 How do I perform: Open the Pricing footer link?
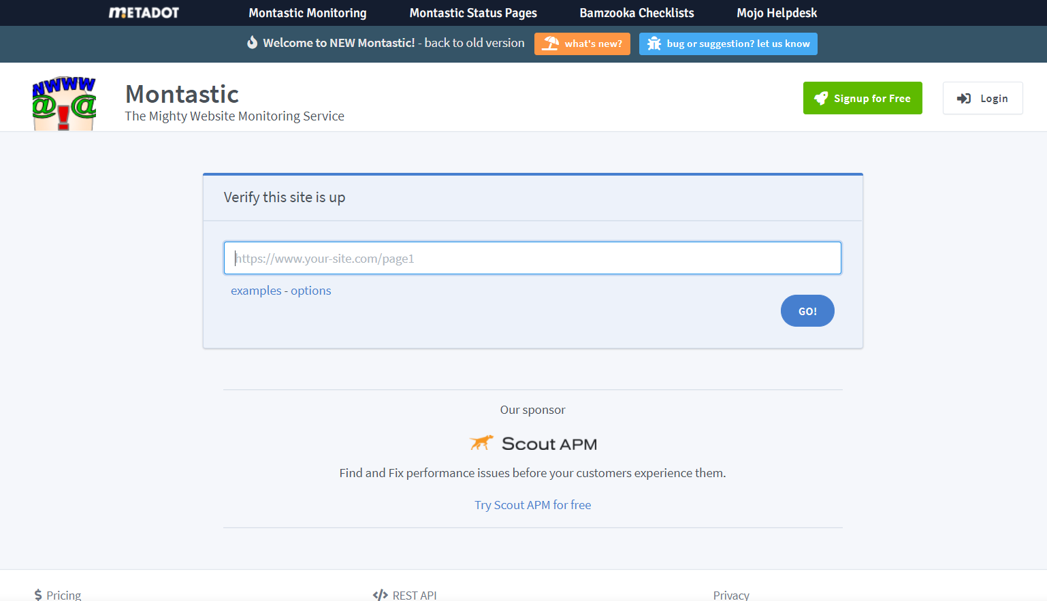point(64,596)
